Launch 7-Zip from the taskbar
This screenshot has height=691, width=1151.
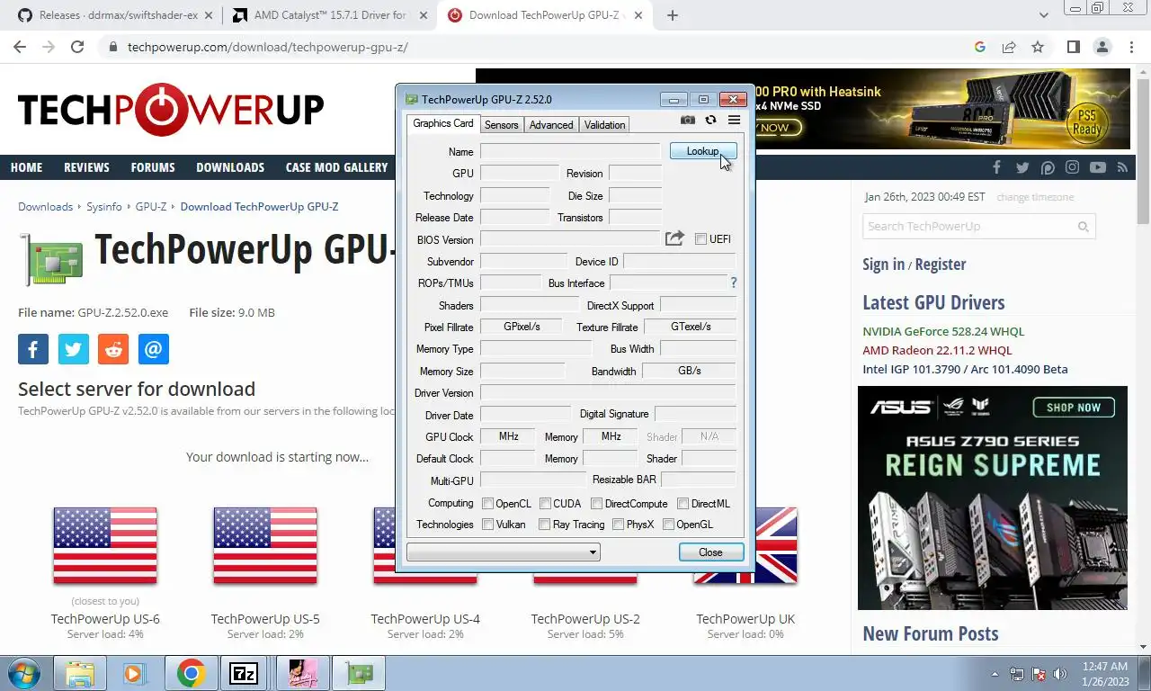point(244,673)
